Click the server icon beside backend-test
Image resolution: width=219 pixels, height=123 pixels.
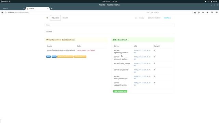(x=114, y=40)
